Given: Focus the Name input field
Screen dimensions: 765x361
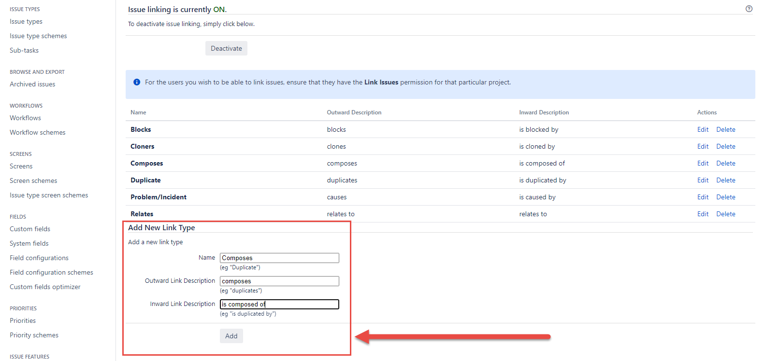Looking at the screenshot, I should click(x=279, y=258).
